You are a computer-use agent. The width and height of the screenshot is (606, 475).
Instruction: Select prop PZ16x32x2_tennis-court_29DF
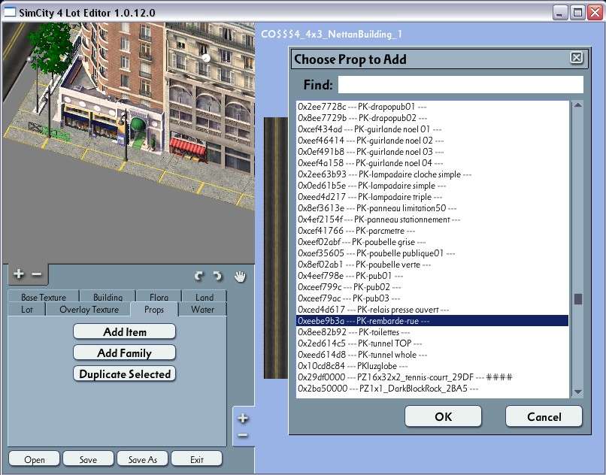pos(432,377)
